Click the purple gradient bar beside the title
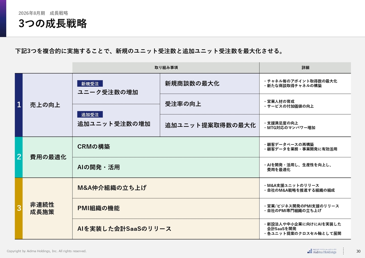 click(3, 19)
